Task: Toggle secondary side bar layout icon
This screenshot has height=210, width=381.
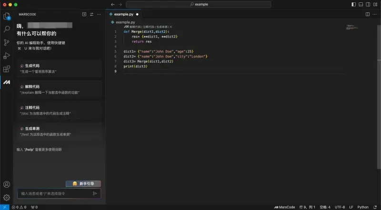Action: [x=368, y=4]
